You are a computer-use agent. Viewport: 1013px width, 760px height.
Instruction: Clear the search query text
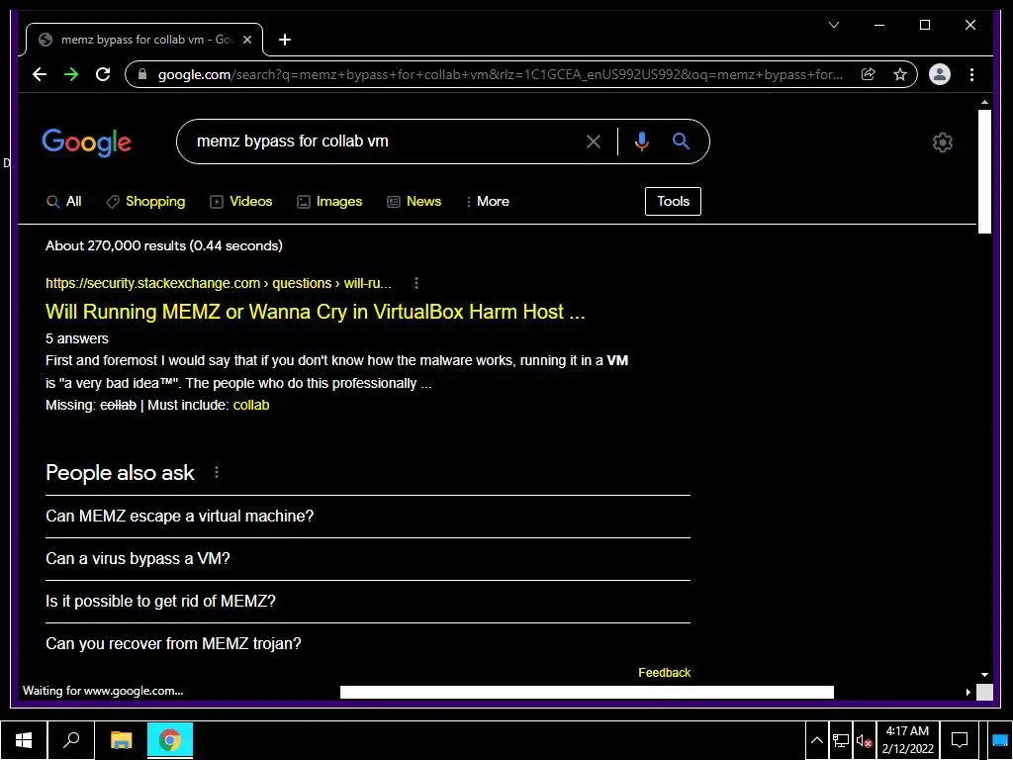pos(594,142)
